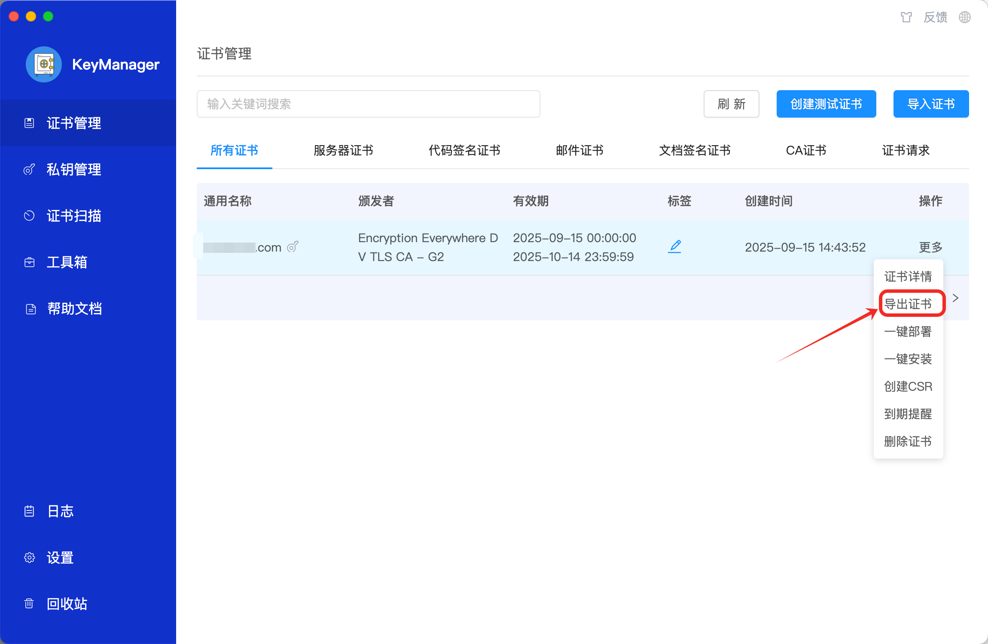Open the 日志 logs panel
This screenshot has width=988, height=644.
coord(60,511)
